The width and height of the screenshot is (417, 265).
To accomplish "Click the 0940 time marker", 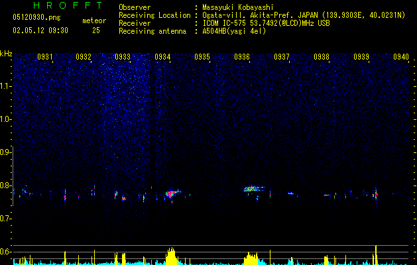I will click(401, 57).
